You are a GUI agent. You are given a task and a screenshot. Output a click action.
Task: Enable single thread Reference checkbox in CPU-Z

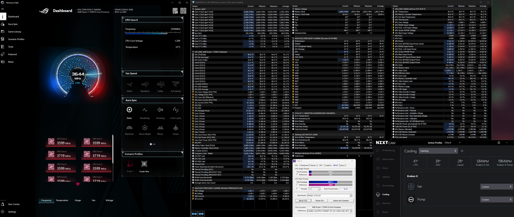click(298, 175)
